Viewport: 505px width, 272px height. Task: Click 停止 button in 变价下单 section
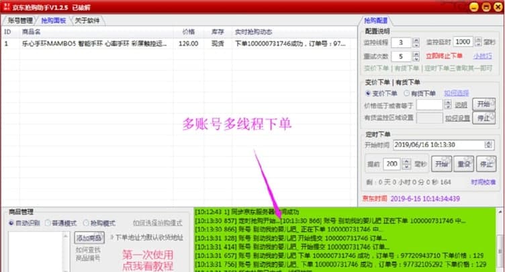tap(484, 118)
